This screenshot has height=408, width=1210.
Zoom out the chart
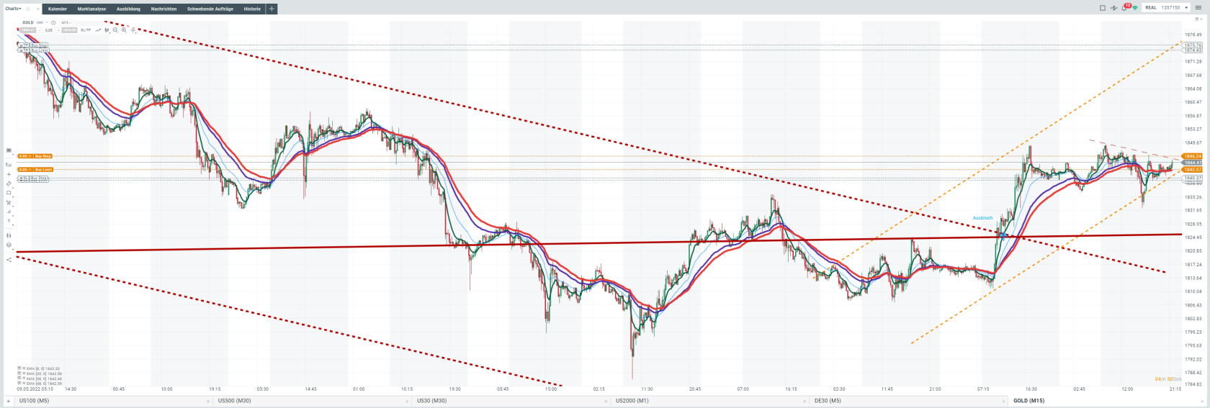tap(115, 30)
